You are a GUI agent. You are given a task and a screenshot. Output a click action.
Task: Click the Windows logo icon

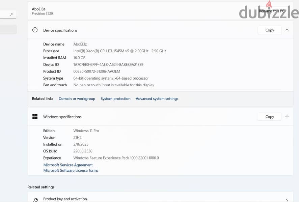[35, 116]
